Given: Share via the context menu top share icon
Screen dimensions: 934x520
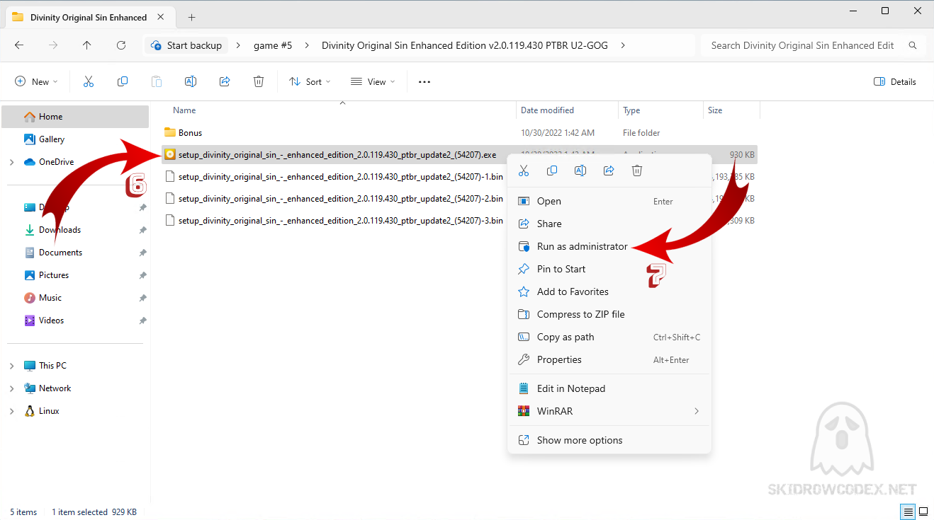Looking at the screenshot, I should tap(609, 171).
